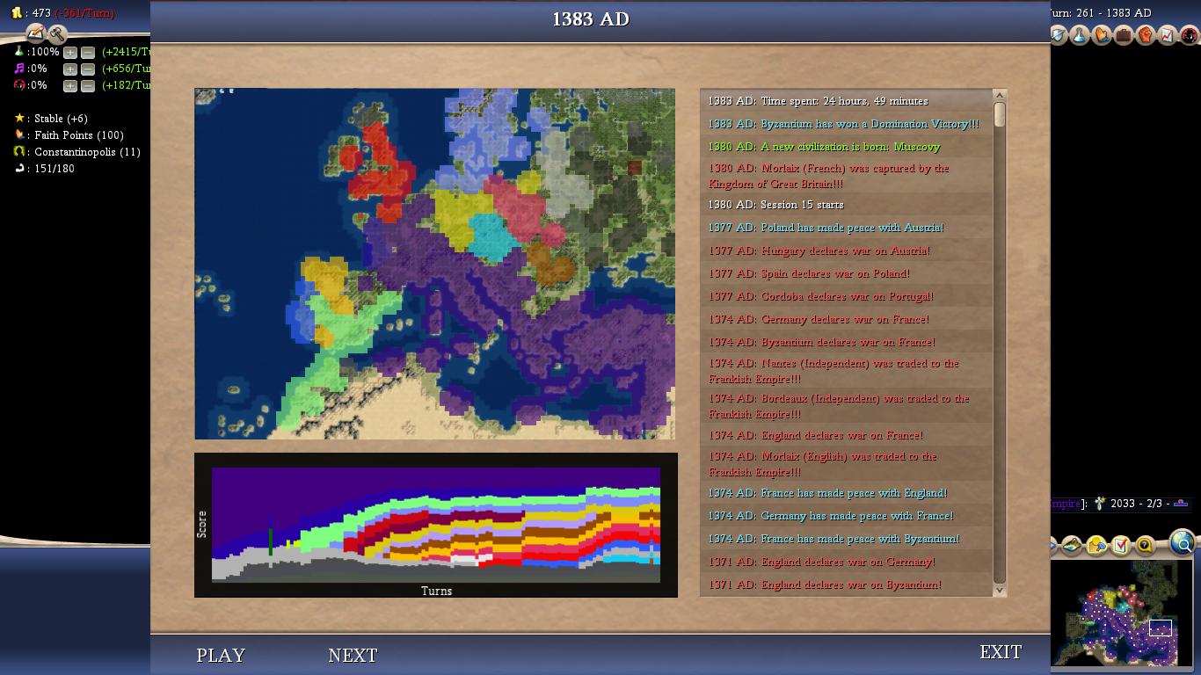Screen dimensions: 1201x675
Task: Click the event log scrollbar thumb
Action: click(1000, 114)
